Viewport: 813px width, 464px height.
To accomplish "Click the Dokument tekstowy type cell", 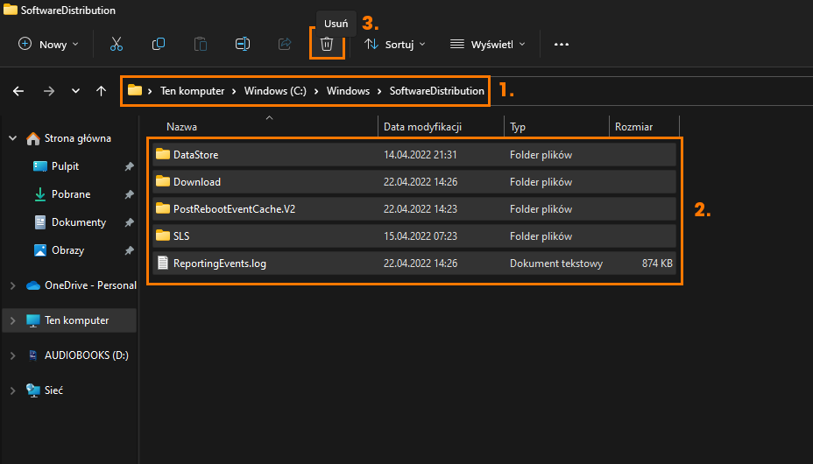I will click(x=555, y=263).
